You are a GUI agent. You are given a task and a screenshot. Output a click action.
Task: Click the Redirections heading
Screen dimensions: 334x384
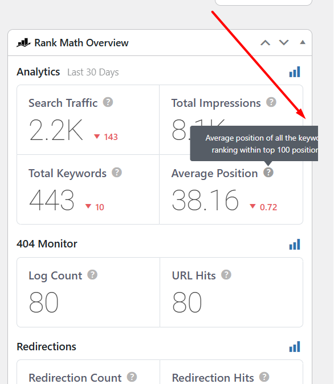[46, 346]
